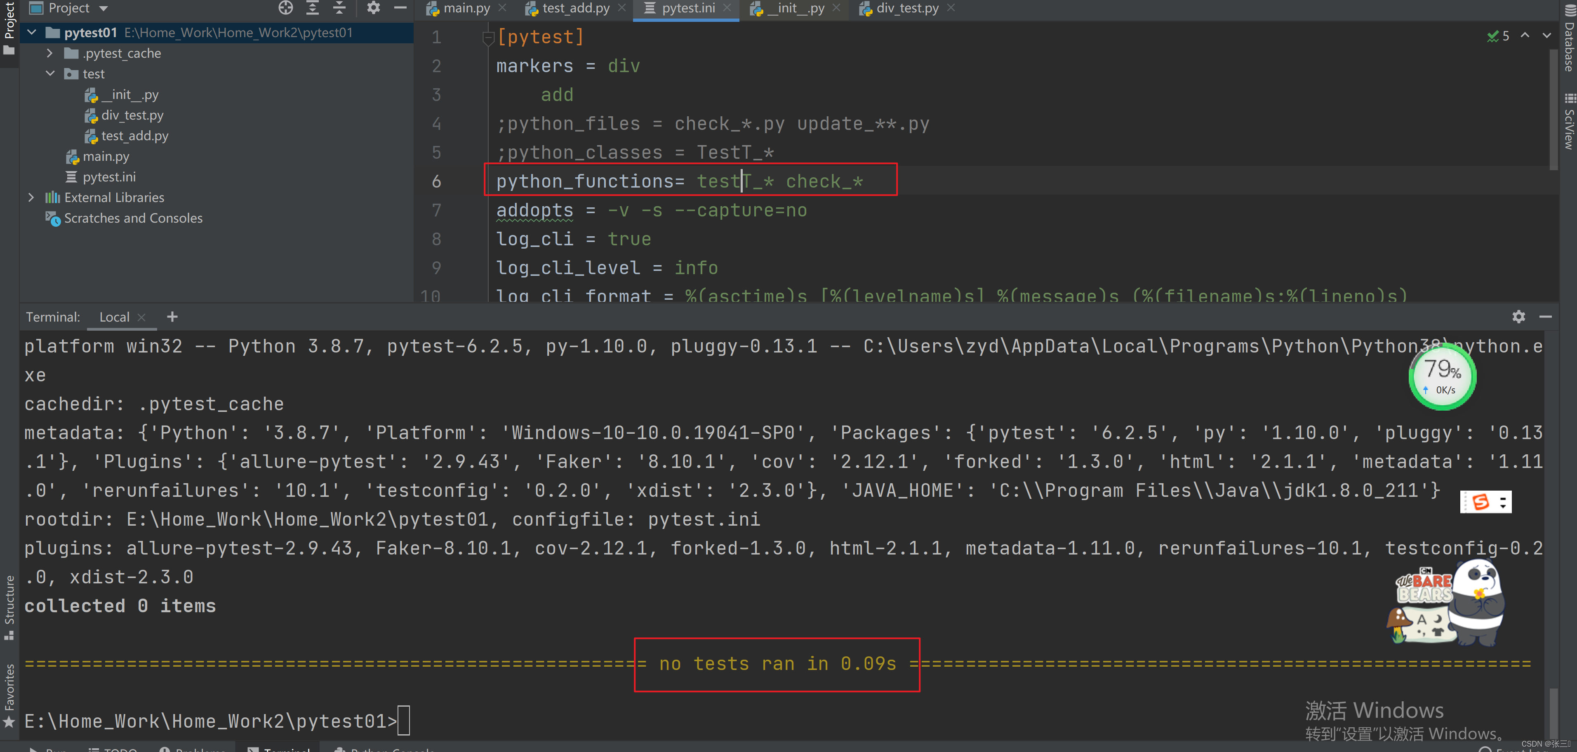Open Project panel settings gear
1577x752 pixels.
[x=374, y=8]
